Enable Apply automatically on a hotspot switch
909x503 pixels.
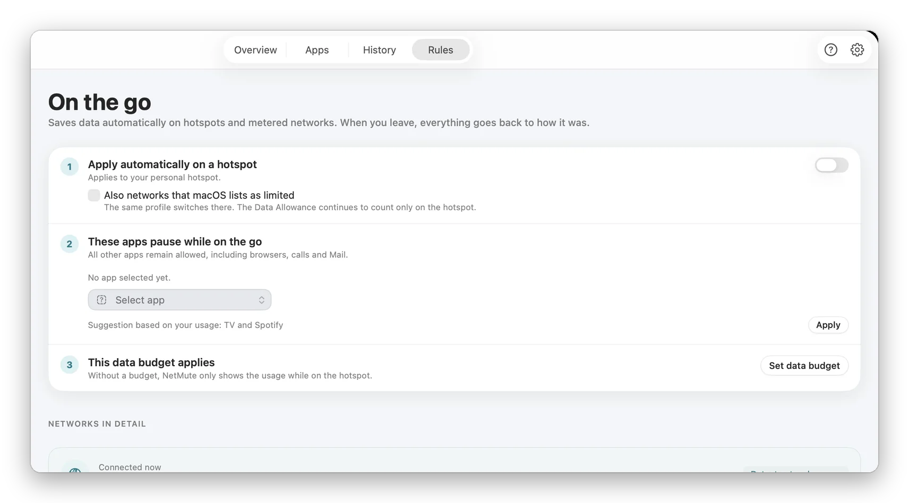[831, 165]
